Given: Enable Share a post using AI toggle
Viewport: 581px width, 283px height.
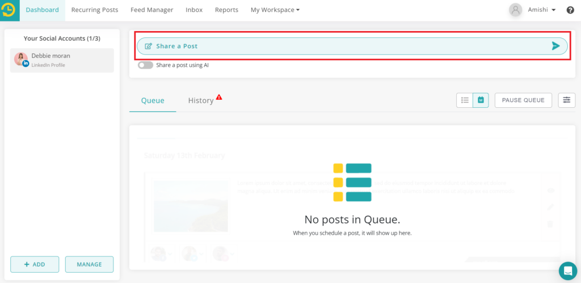Looking at the screenshot, I should tap(145, 65).
